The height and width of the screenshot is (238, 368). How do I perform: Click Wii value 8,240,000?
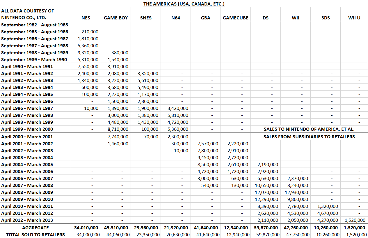pos(298,185)
